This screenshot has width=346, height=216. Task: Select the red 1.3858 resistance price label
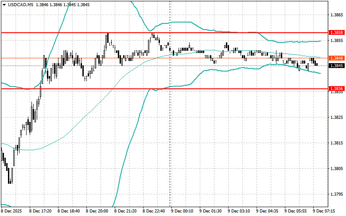(337, 33)
